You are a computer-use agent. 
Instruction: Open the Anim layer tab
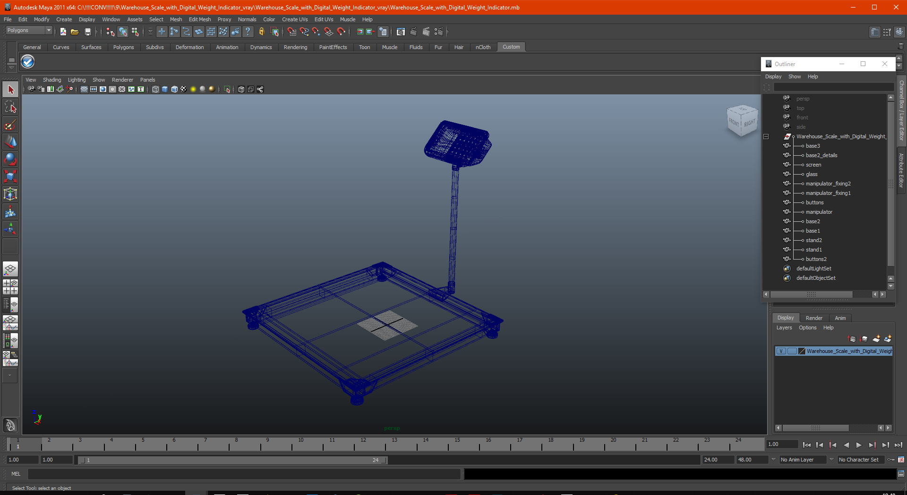pyautogui.click(x=840, y=318)
